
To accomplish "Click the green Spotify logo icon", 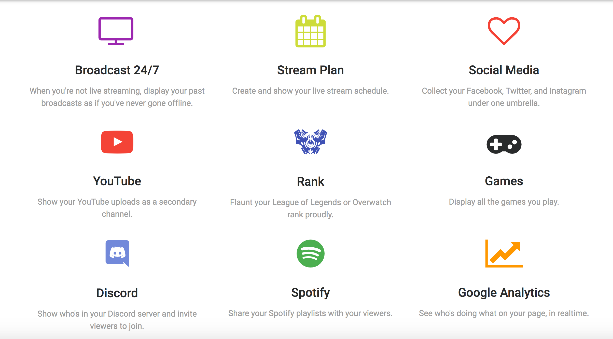I will coord(310,253).
